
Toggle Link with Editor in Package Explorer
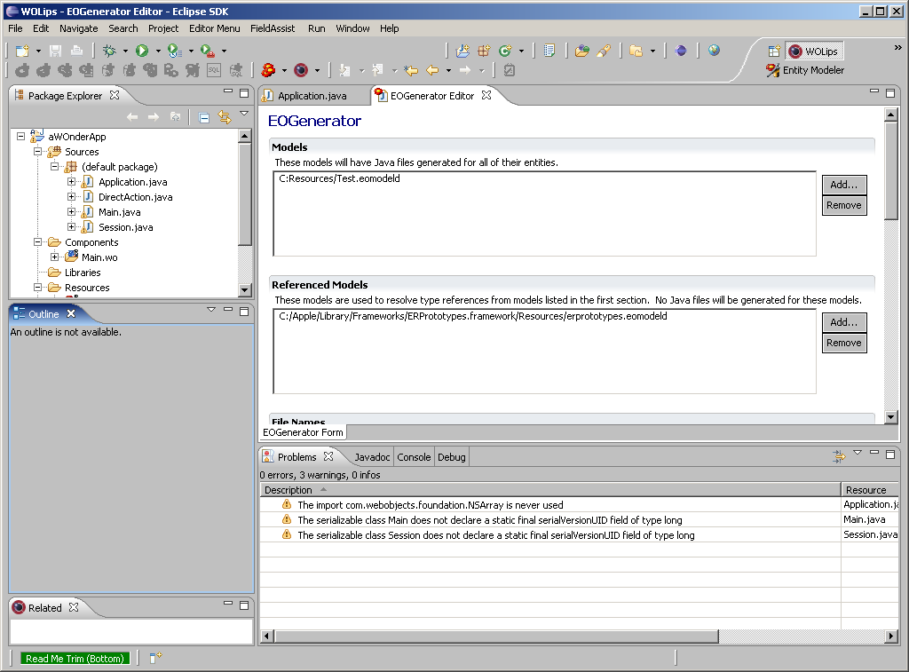pos(225,118)
